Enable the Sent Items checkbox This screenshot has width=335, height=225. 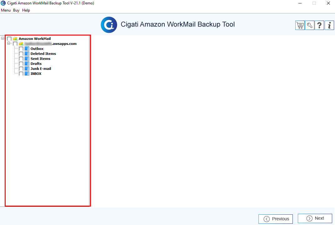click(21, 59)
